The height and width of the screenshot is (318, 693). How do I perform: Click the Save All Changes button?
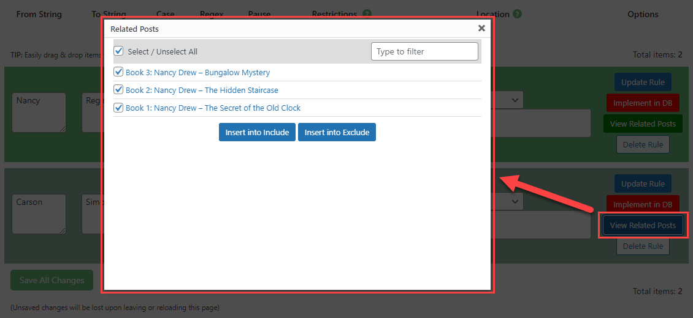(52, 280)
